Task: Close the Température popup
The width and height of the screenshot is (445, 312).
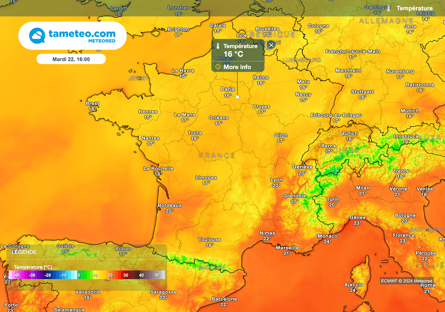Action: click(271, 45)
